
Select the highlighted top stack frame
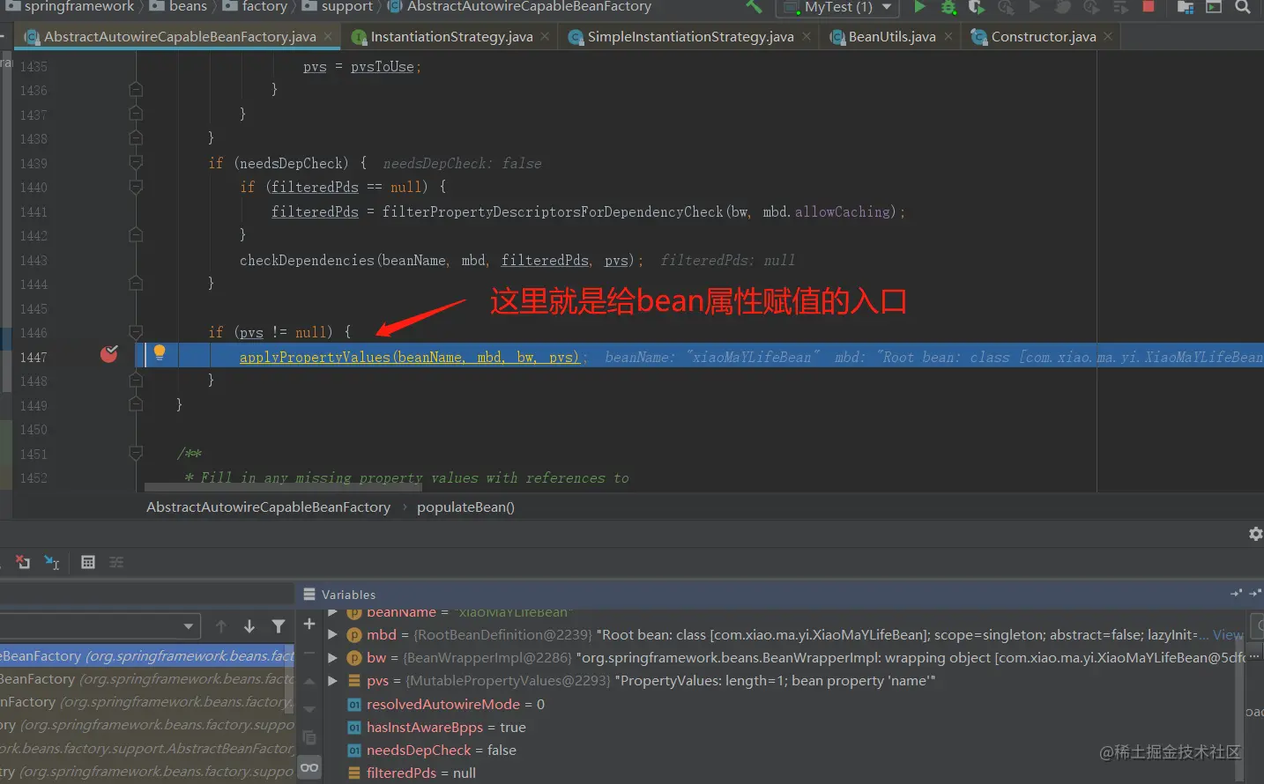point(147,655)
